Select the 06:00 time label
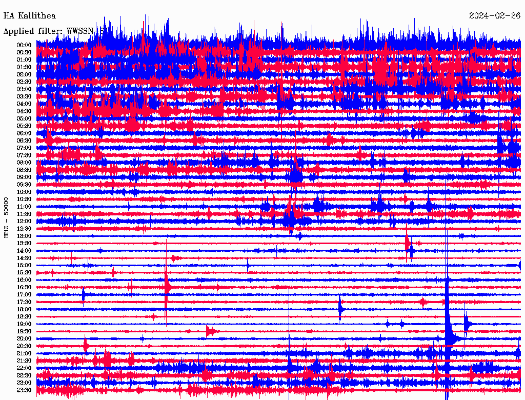 (24, 133)
